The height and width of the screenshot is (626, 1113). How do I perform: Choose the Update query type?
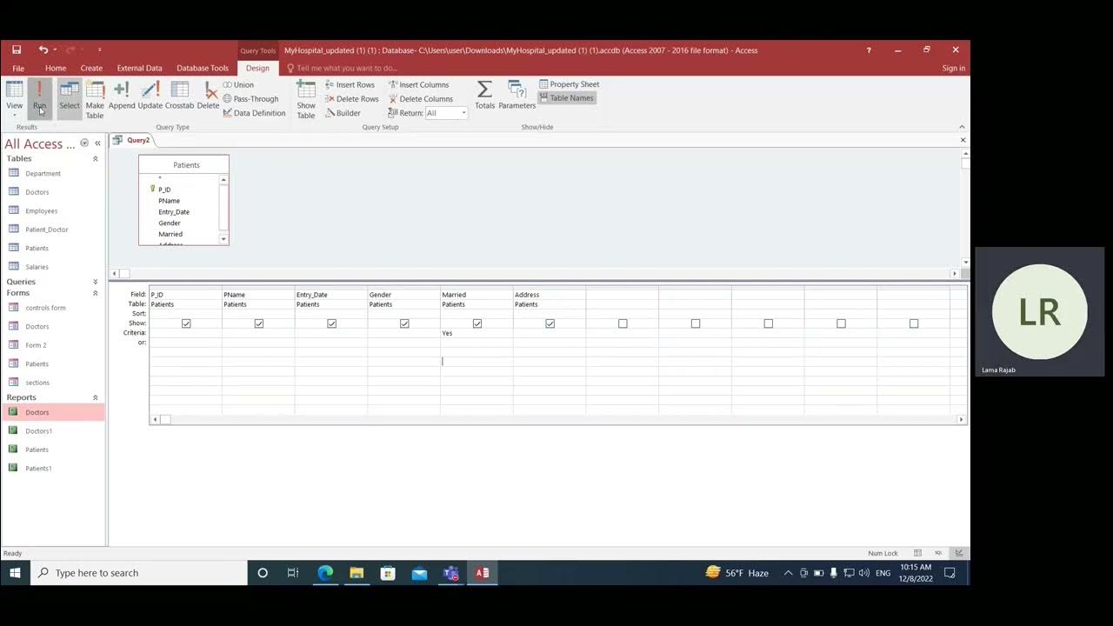click(150, 96)
